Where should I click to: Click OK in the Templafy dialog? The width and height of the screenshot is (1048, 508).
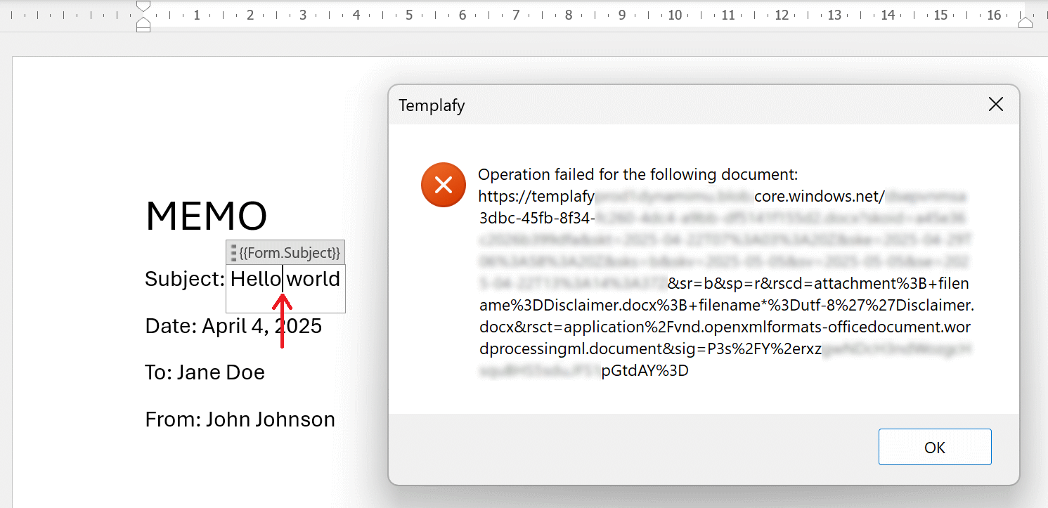(x=935, y=447)
